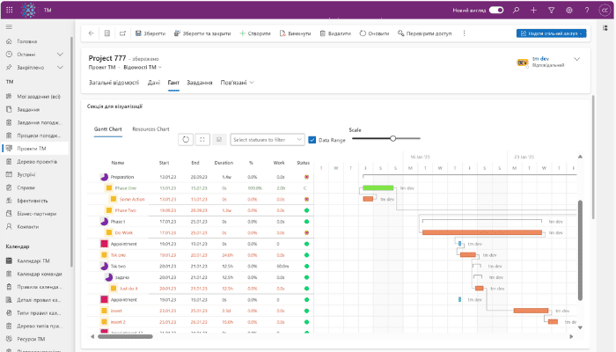Open the Загальні відомості tab

pos(114,83)
